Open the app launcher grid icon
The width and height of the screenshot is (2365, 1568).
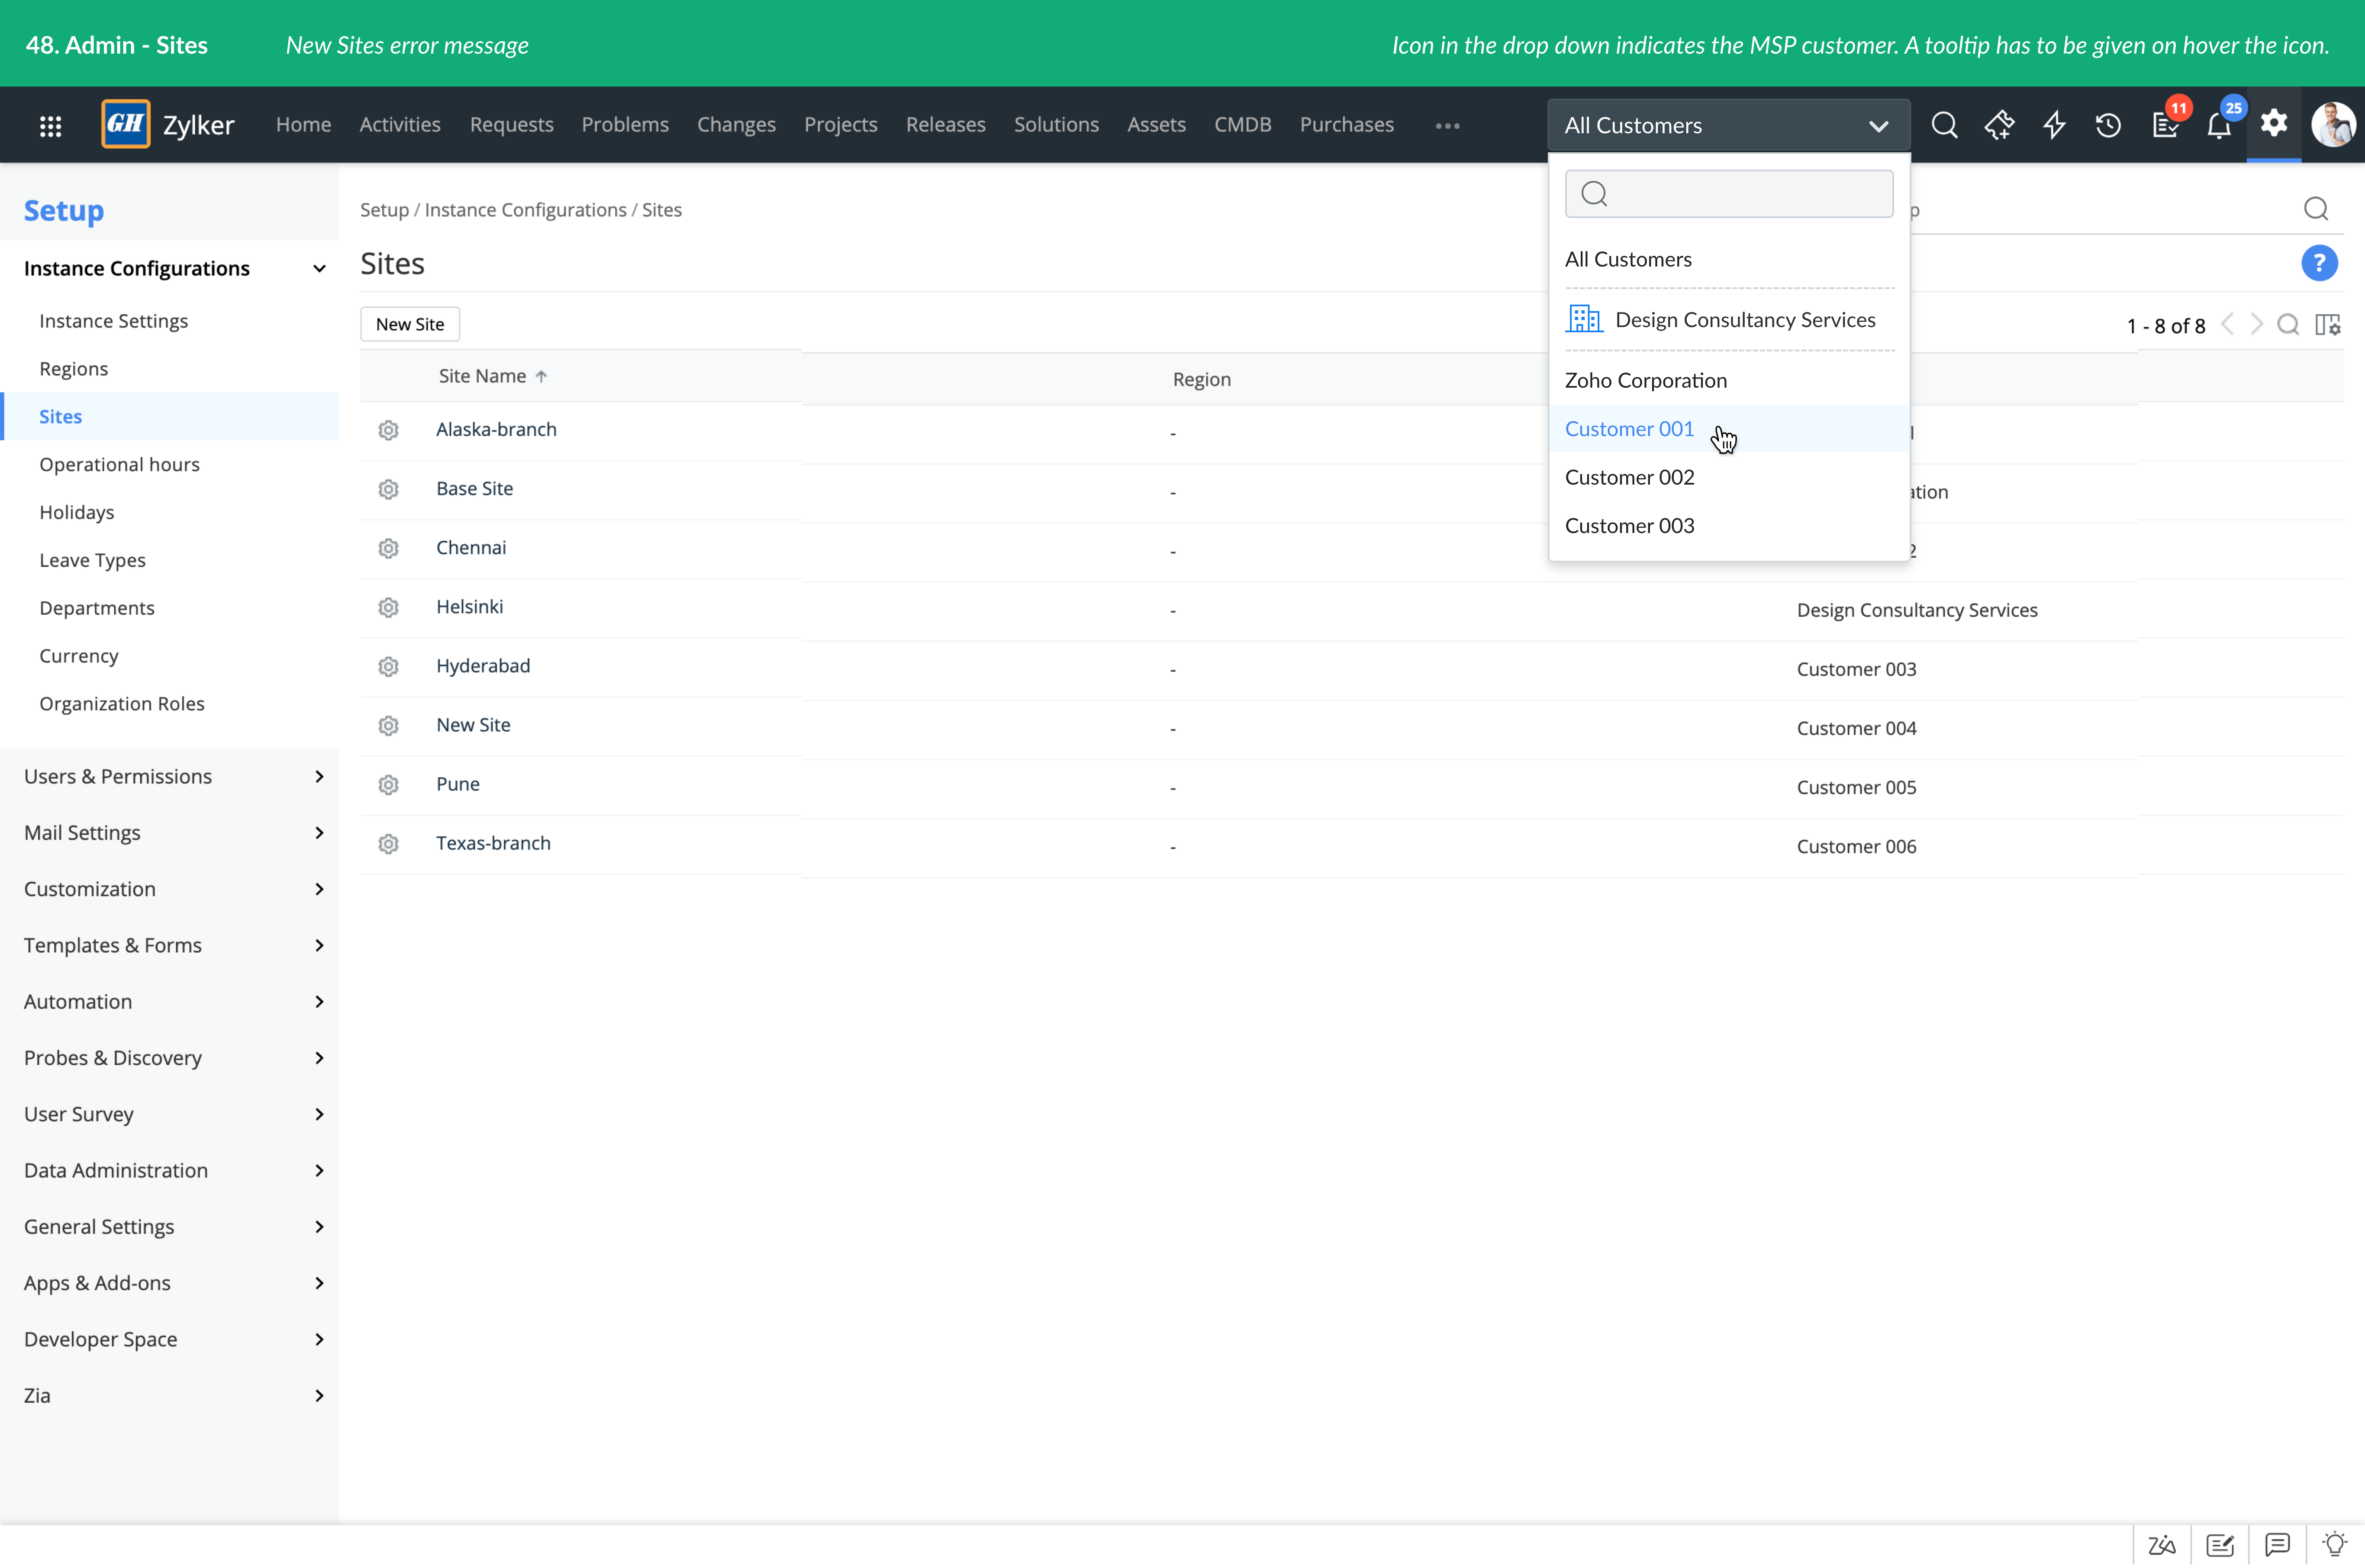click(50, 126)
